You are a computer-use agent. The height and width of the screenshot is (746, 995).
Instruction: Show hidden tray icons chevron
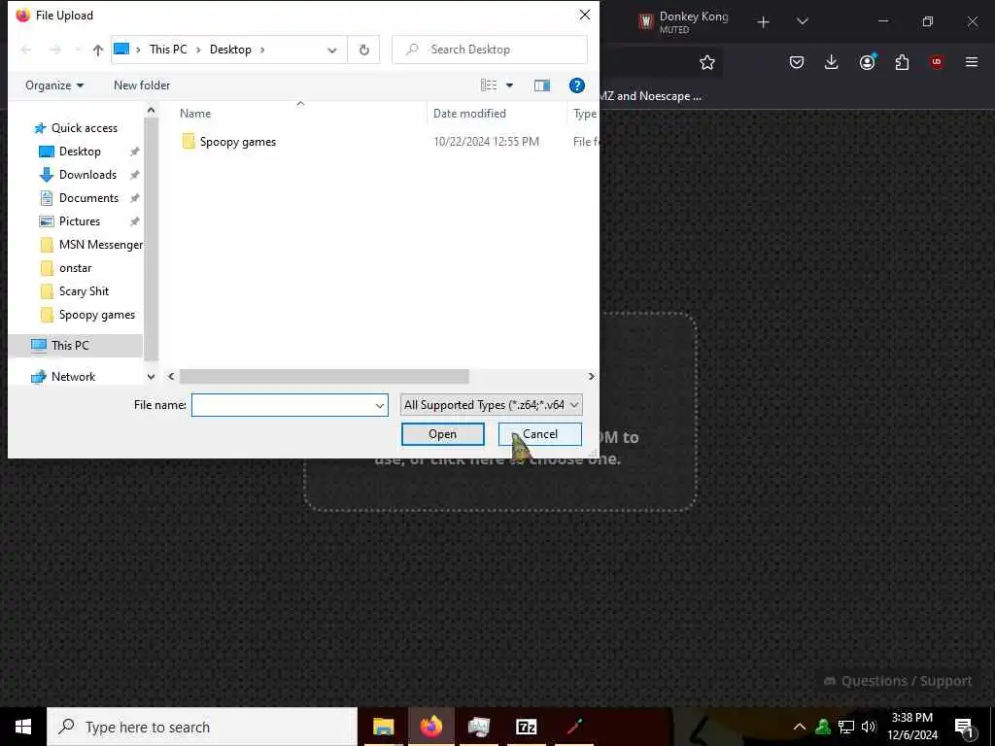coord(800,727)
